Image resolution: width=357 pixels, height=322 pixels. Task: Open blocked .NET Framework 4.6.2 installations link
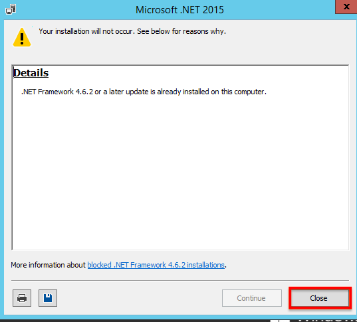[x=156, y=265]
